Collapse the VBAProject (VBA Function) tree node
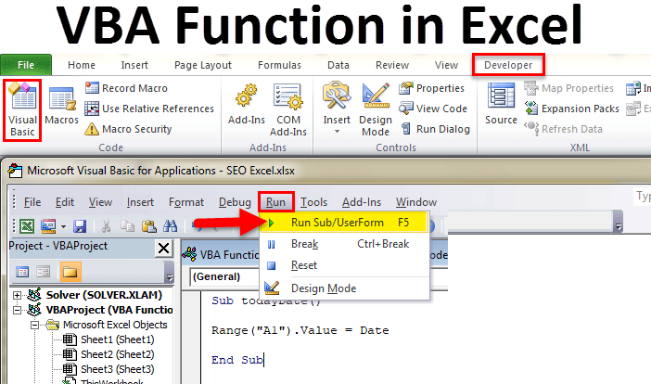This screenshot has width=651, height=384. 17,310
